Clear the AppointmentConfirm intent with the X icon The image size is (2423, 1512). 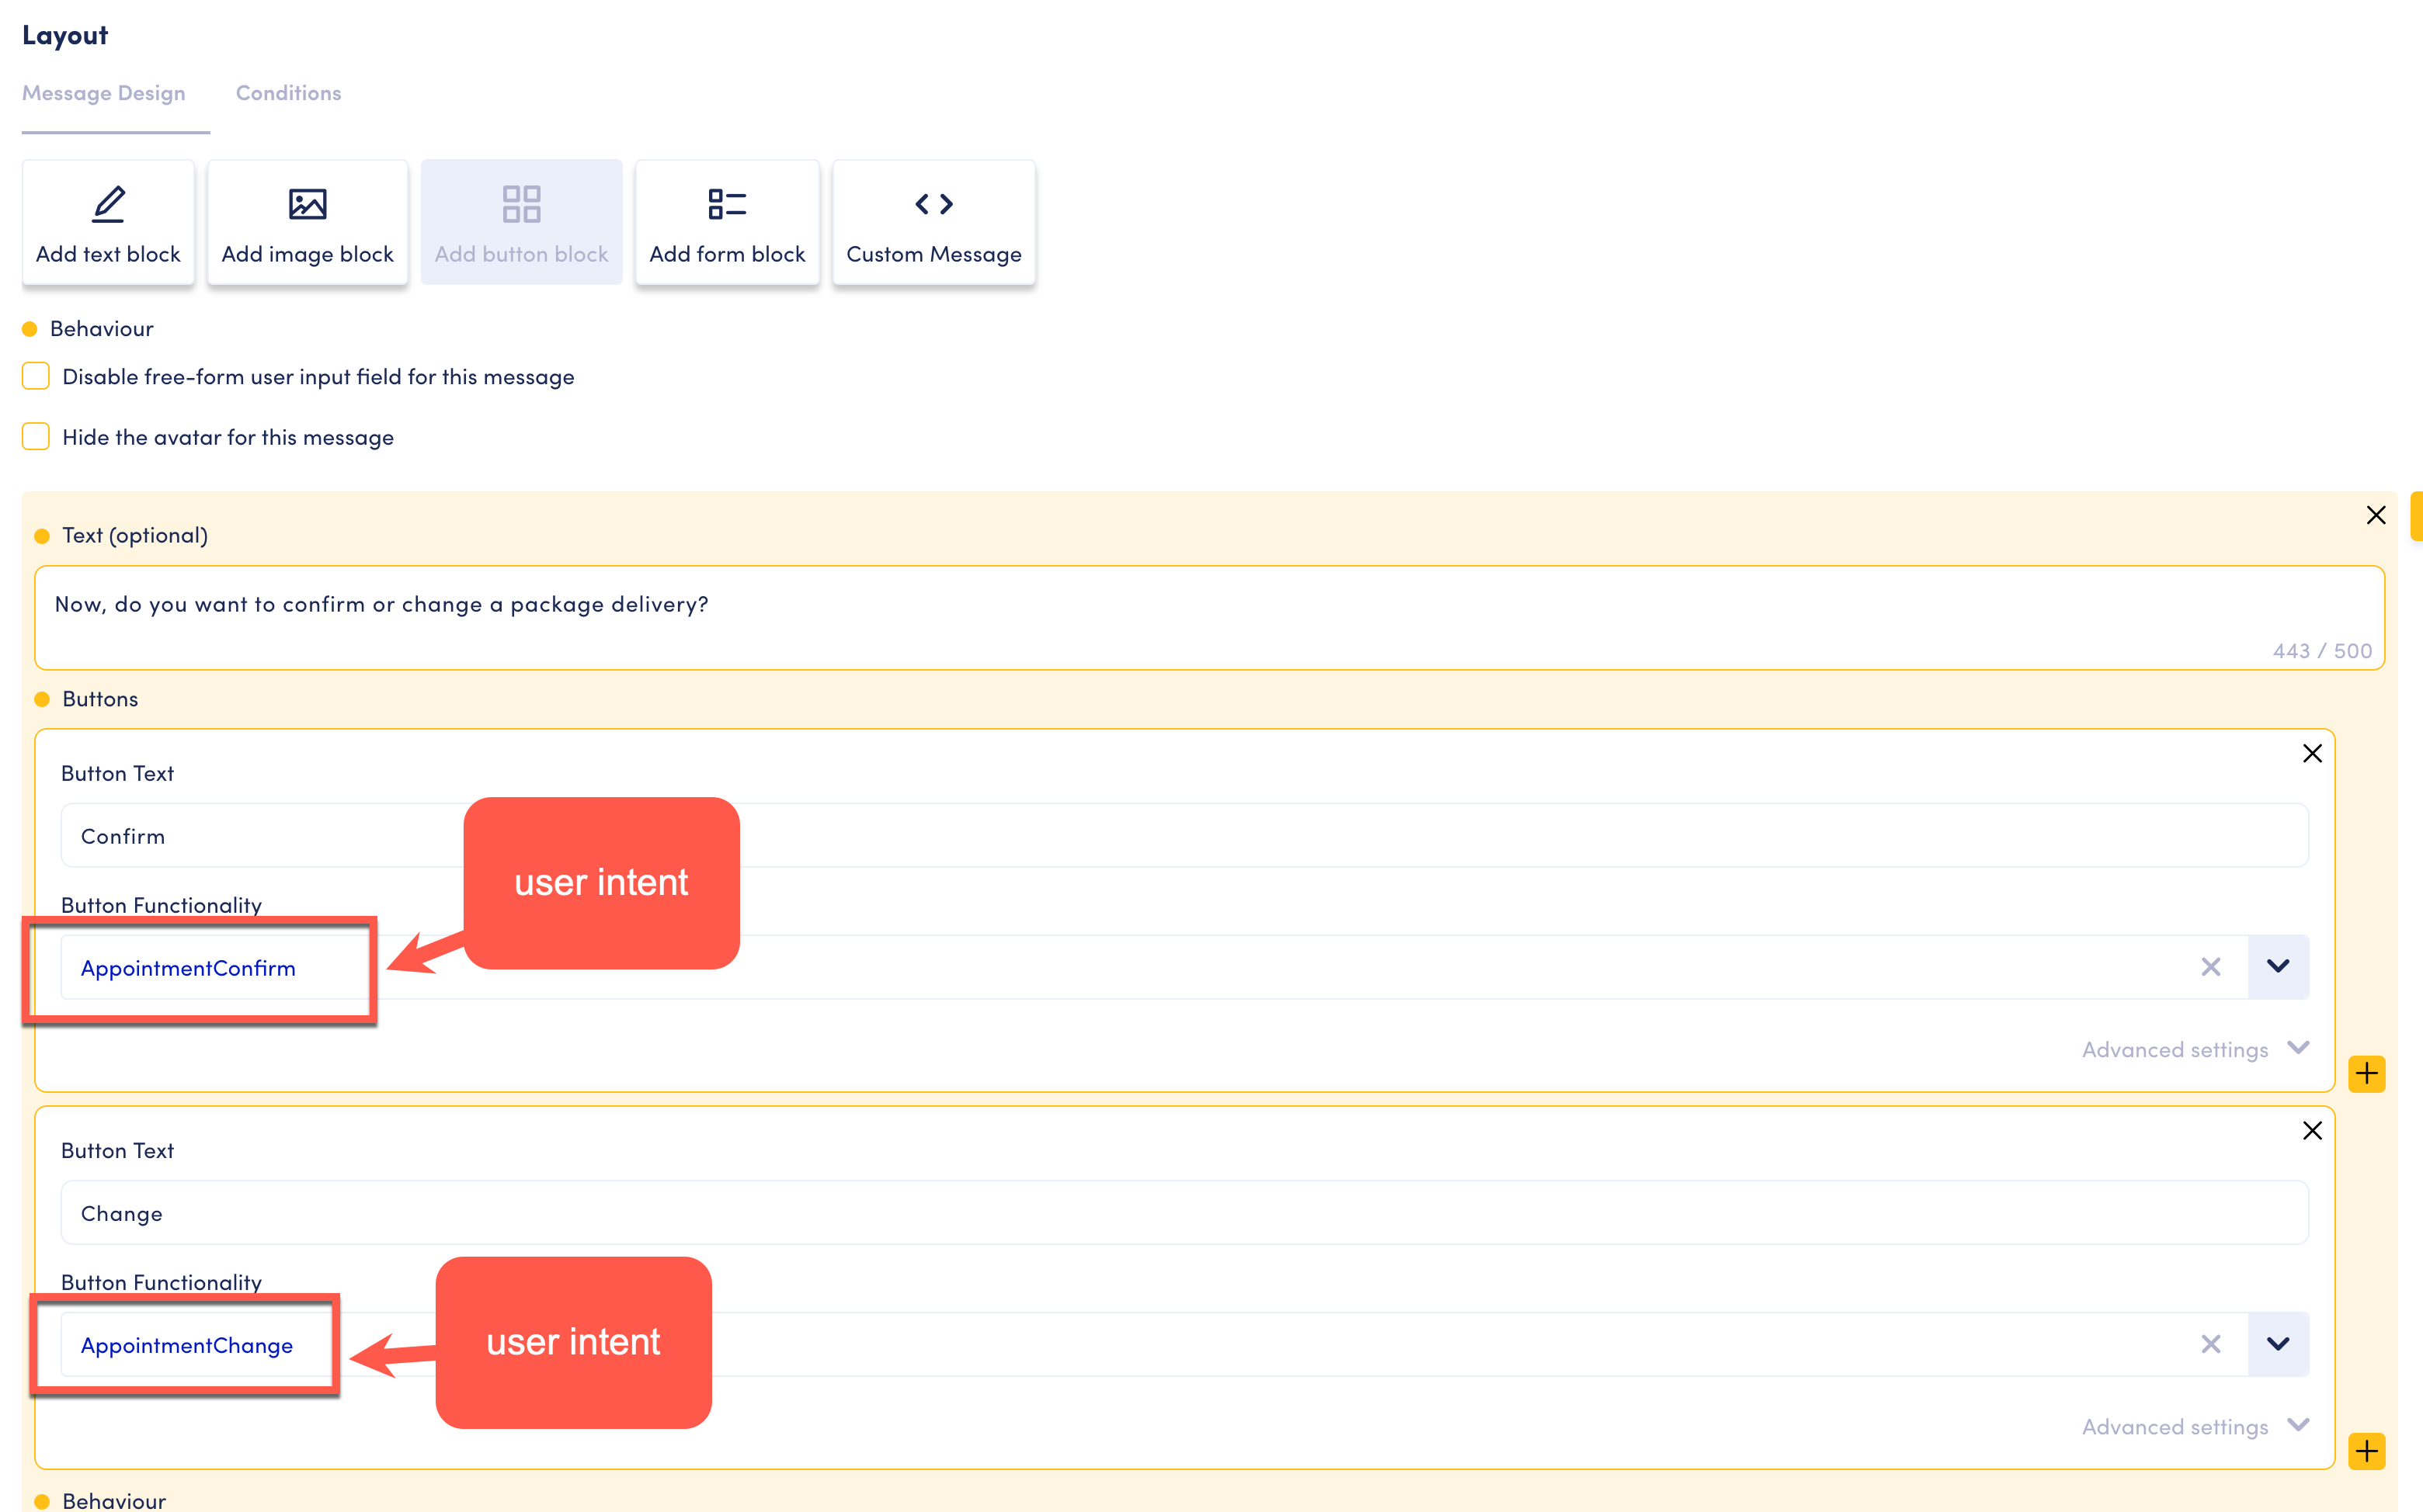(x=2211, y=966)
